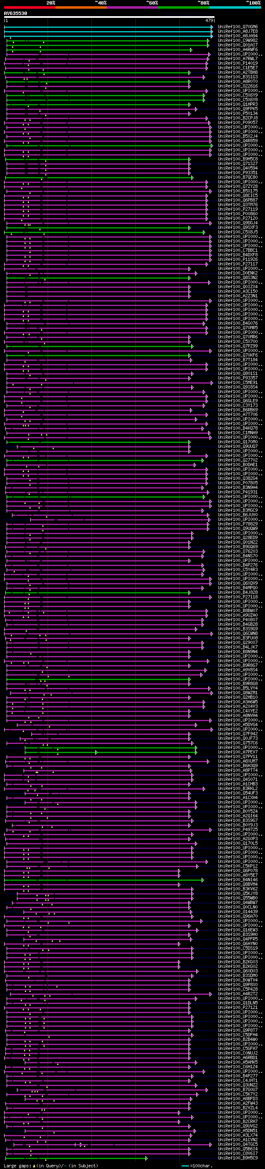
Task: Open the UniRef100_P27119 entry
Action: 238,209
